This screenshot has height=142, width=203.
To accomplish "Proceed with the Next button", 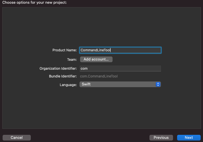I will [x=189, y=138].
